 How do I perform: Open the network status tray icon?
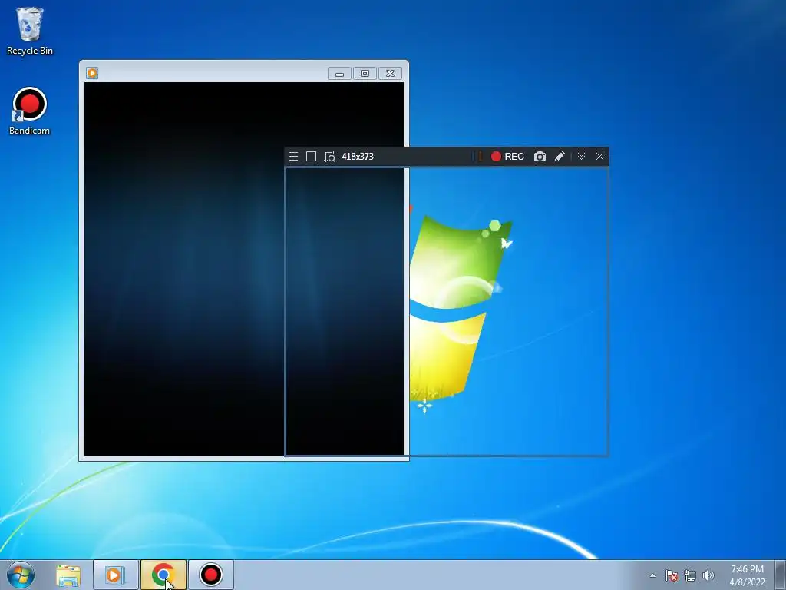click(x=690, y=575)
